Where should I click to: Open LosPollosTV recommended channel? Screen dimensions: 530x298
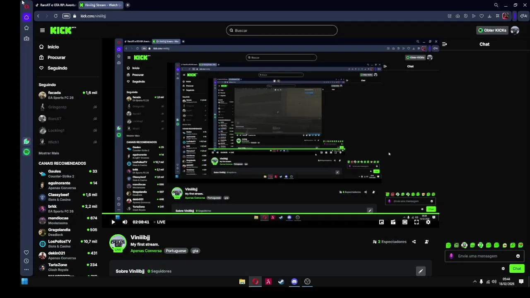[x=68, y=244]
